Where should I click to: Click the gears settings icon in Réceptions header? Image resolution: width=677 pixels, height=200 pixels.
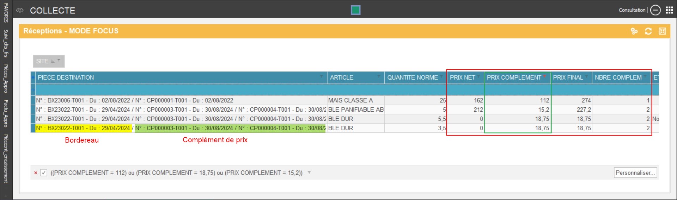(634, 31)
